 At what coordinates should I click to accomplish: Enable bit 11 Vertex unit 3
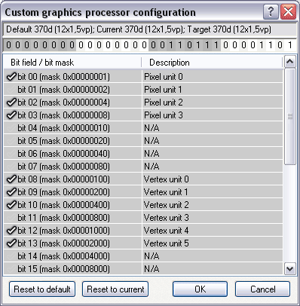11,218
